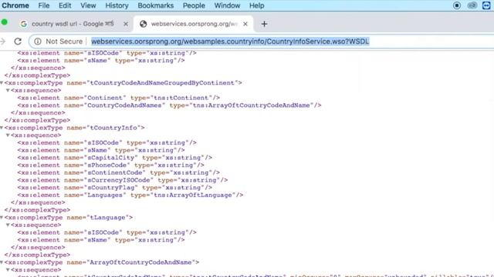Viewport: 494px width, 277px height.
Task: Collapse the sequence under tCountryInfo
Action: pos(8,135)
